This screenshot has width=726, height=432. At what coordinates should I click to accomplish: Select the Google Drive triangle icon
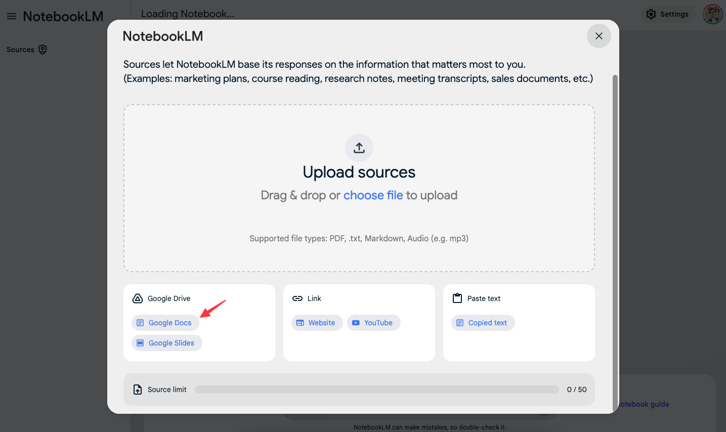pyautogui.click(x=137, y=298)
